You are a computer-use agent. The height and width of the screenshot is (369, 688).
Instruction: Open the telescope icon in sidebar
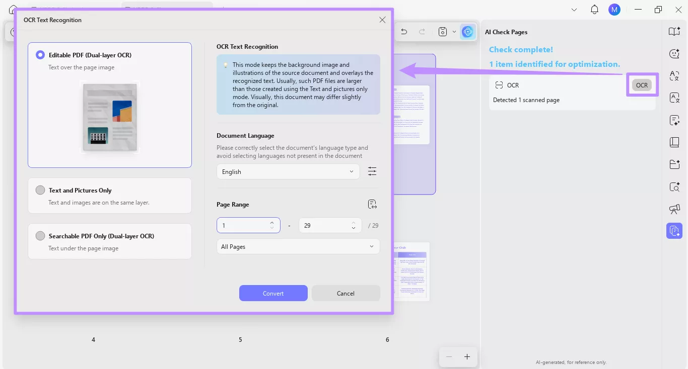click(674, 209)
